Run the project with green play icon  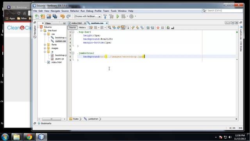pos(118,16)
